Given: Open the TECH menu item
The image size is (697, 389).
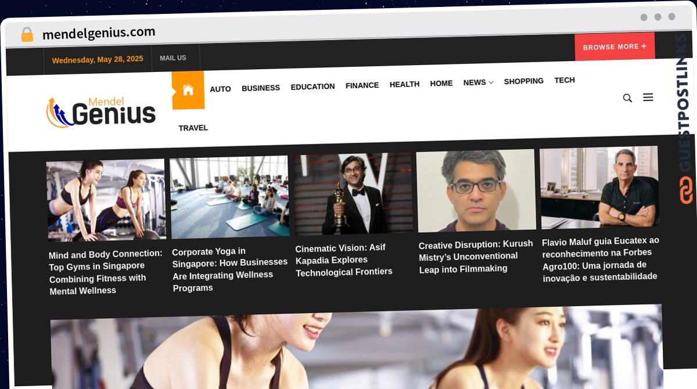Looking at the screenshot, I should click(x=565, y=80).
